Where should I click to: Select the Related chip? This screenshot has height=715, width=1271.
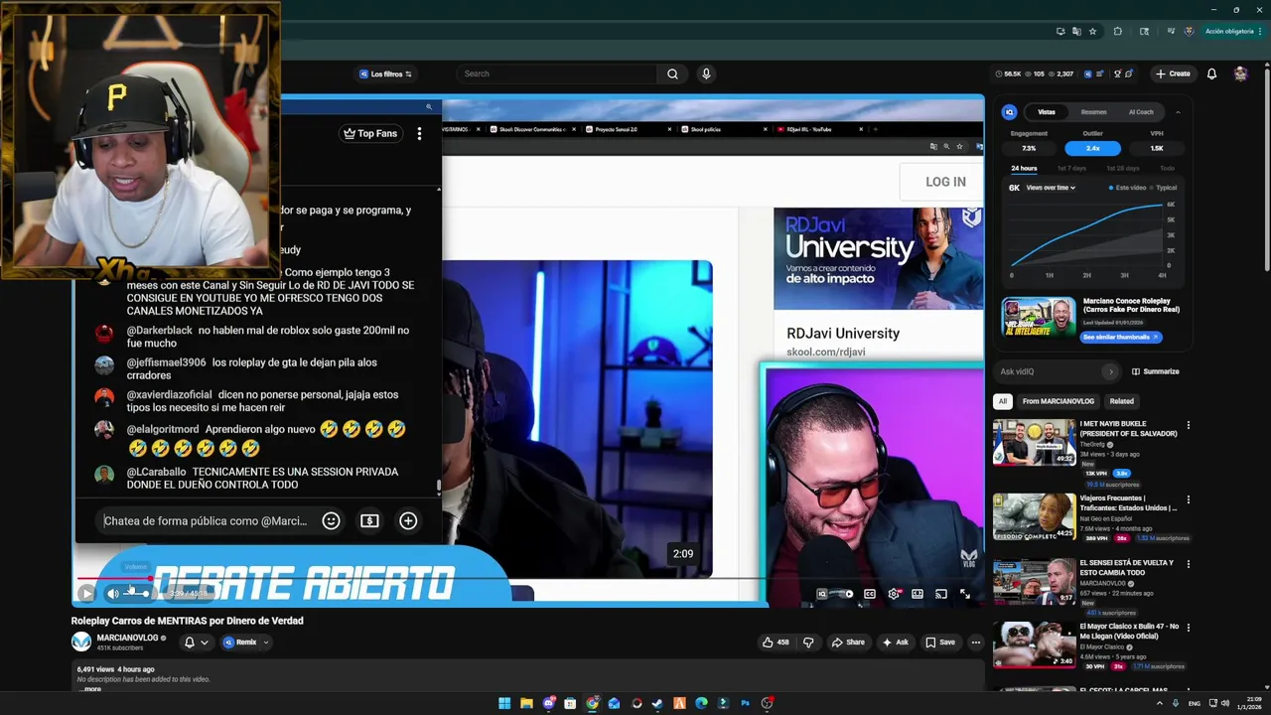pyautogui.click(x=1122, y=401)
